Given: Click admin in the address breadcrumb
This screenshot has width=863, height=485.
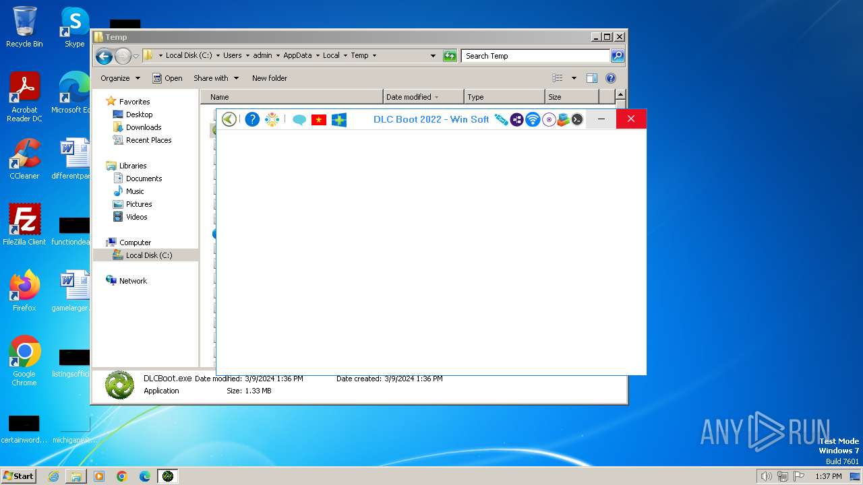Looking at the screenshot, I should 262,56.
